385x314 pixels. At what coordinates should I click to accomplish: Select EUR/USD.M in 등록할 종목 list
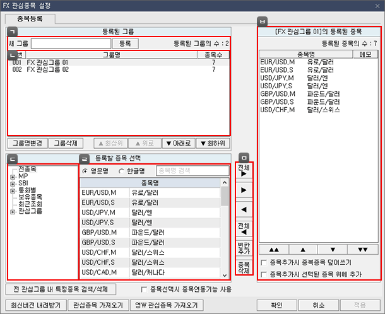[x=150, y=193]
